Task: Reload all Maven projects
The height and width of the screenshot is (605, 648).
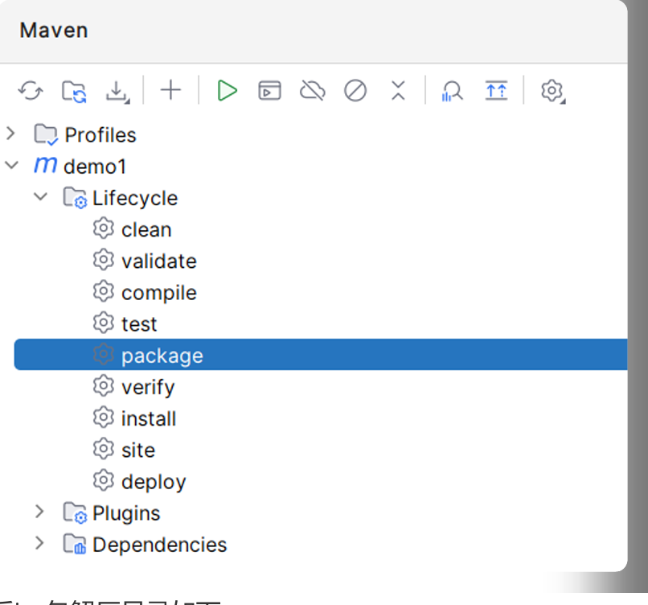Action: tap(31, 91)
